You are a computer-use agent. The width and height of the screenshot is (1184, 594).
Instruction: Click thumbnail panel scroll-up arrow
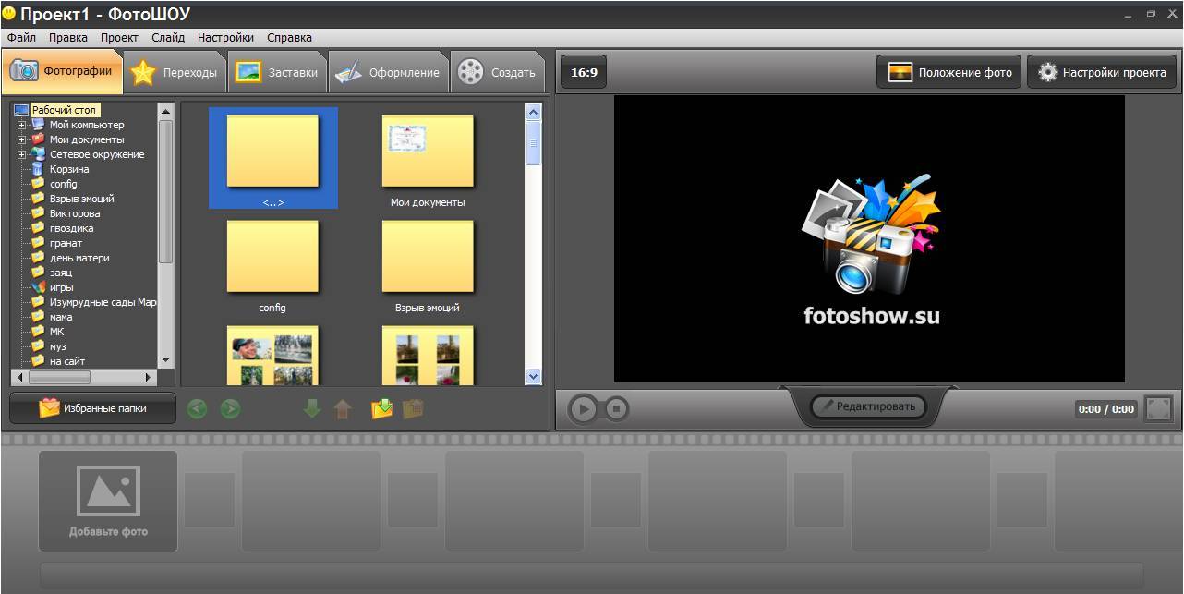(533, 112)
